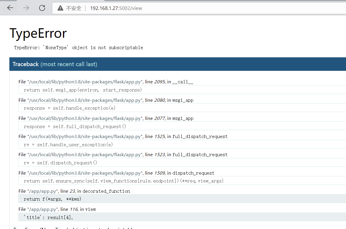This screenshot has width=346, height=229.
Task: Click the 'NoneType' object is not subscriptable message
Action: pyautogui.click(x=78, y=48)
